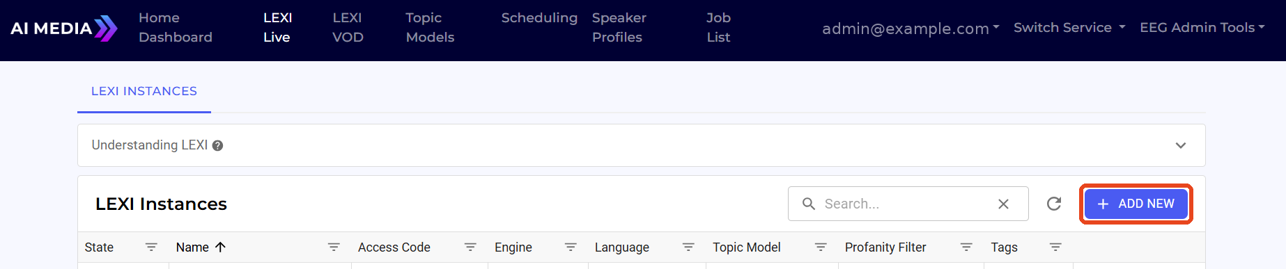Click the Understanding LEXI label
This screenshot has height=269, width=1286.
point(150,145)
